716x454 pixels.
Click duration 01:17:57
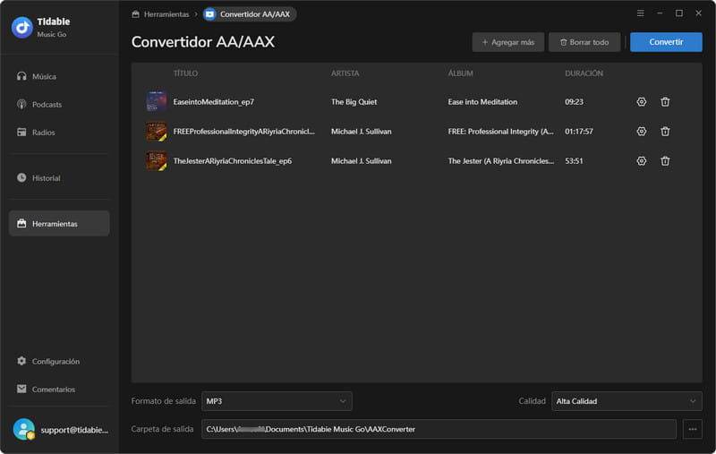click(x=579, y=132)
